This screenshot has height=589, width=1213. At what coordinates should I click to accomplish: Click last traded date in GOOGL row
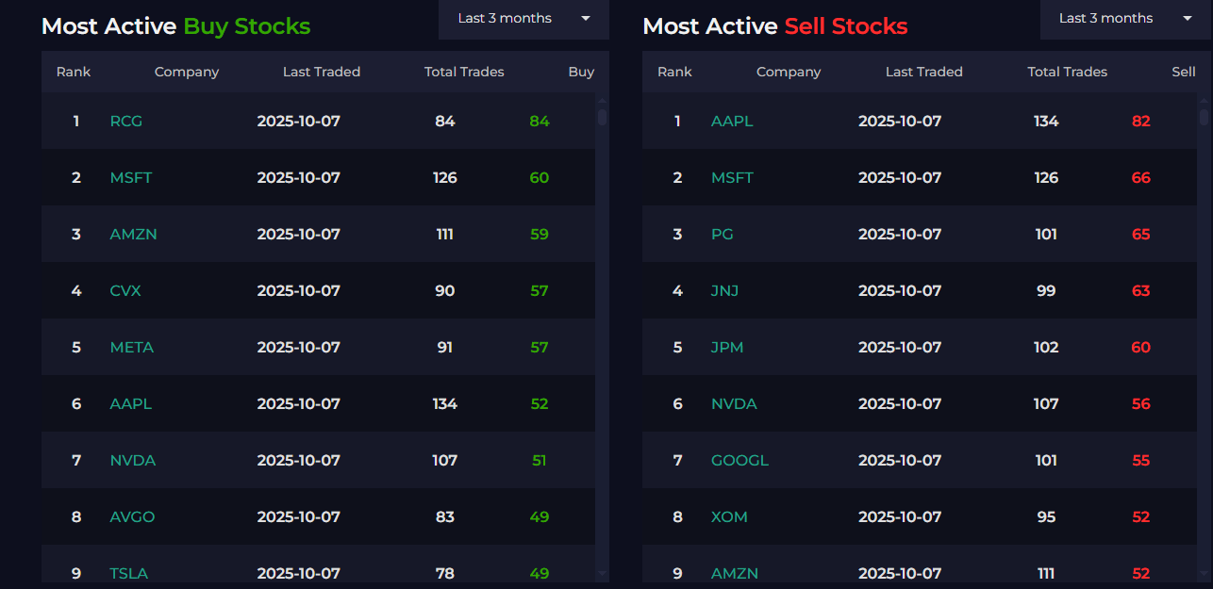click(900, 460)
